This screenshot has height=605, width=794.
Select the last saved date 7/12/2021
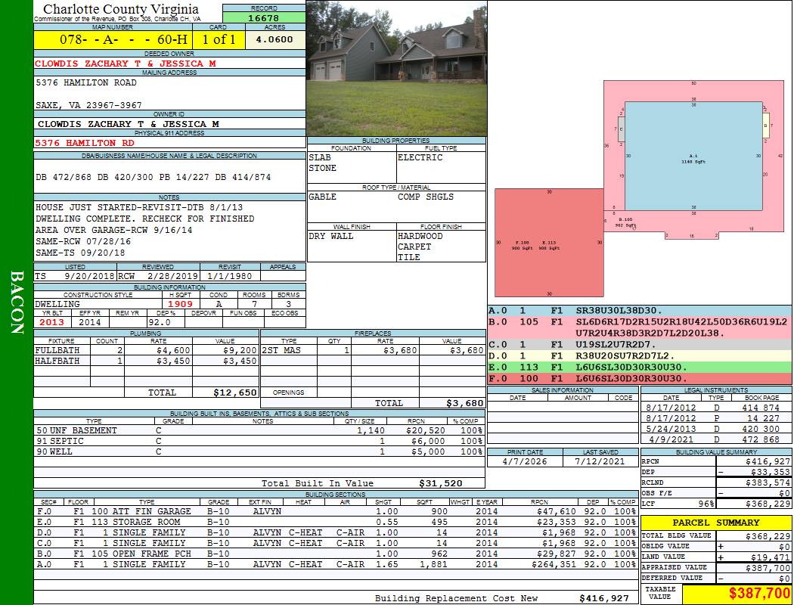(x=600, y=462)
